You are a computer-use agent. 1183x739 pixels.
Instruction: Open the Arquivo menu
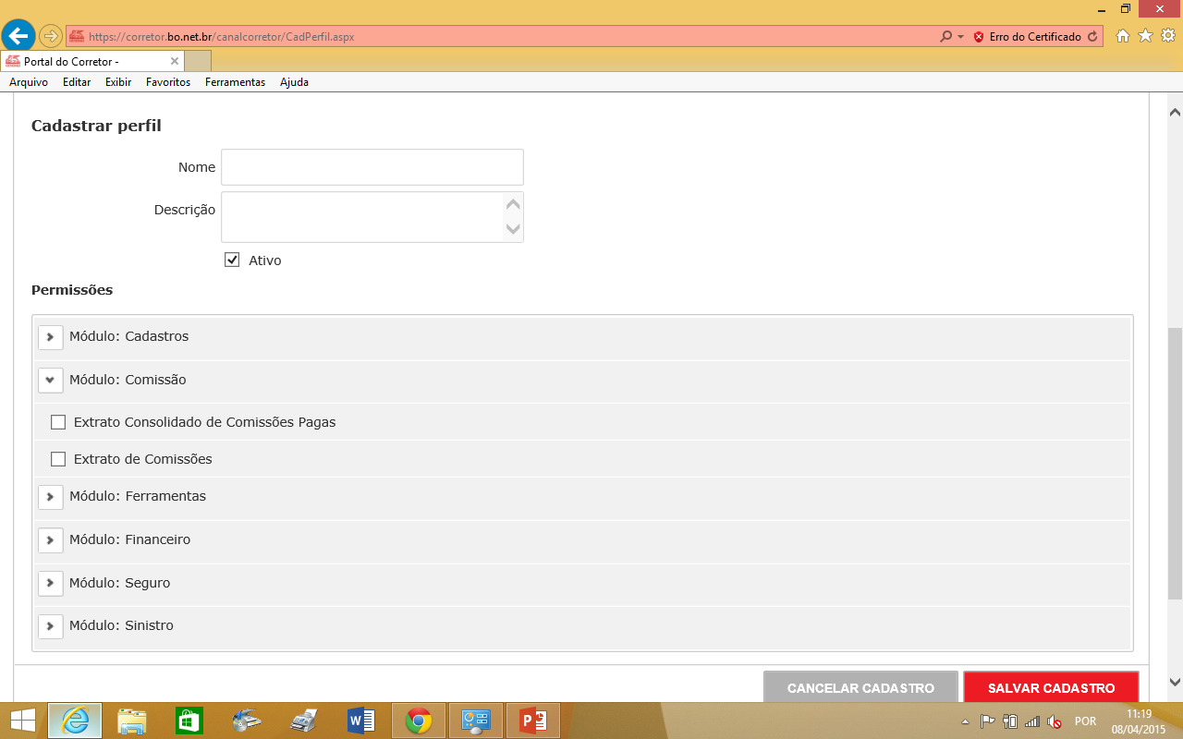click(29, 82)
